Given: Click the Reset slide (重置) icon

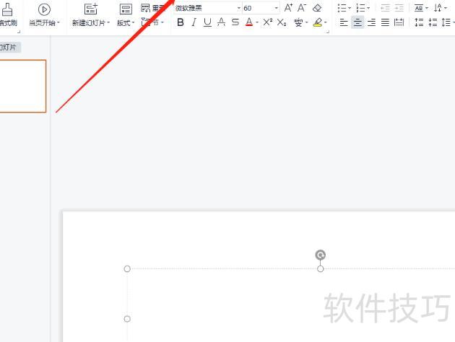Looking at the screenshot, I should pyautogui.click(x=145, y=8).
